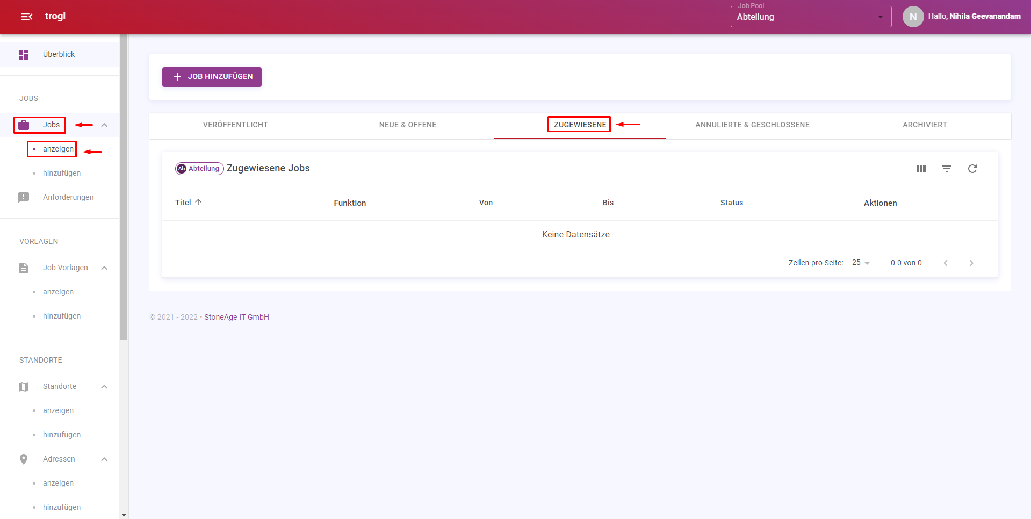This screenshot has height=519, width=1031.
Task: Collapse the Standorte section chevron
Action: pyautogui.click(x=104, y=387)
